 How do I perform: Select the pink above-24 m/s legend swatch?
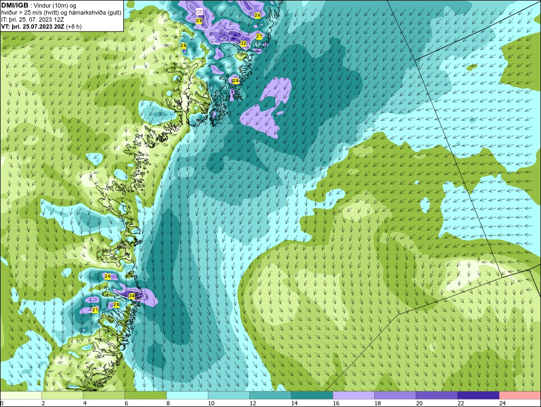click(520, 395)
